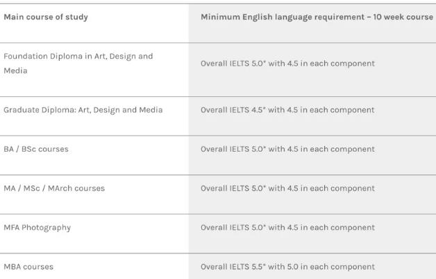Click the 'Main course of study' column header
Image resolution: width=436 pixels, height=279 pixels.
[46, 17]
